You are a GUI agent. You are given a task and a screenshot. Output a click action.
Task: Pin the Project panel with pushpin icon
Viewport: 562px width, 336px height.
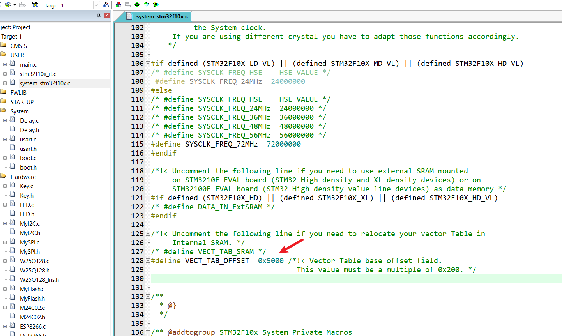[99, 16]
